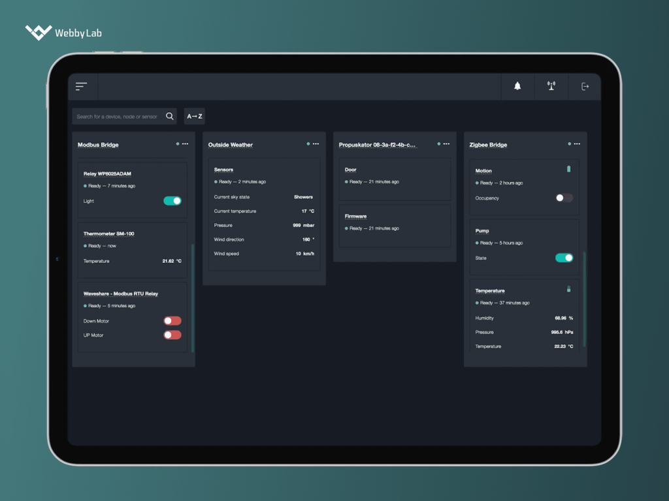Screen dimensions: 669x501
Task: Enable the UP Motor toggle
Action: click(172, 335)
